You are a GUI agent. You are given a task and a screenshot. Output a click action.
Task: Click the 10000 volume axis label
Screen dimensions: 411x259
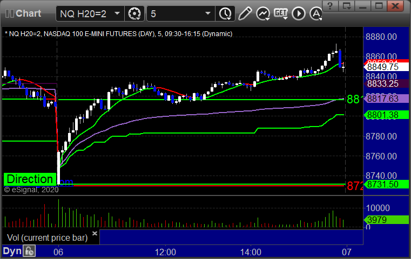coord(378,208)
